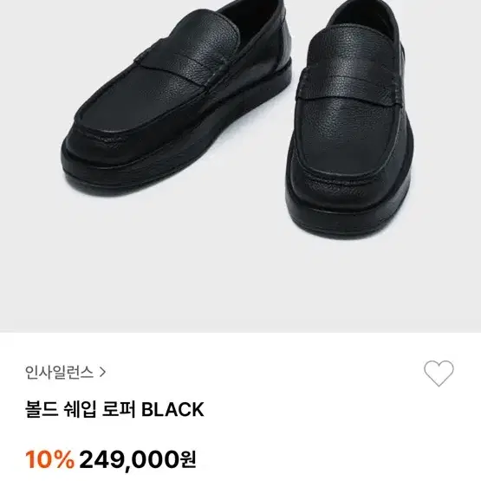Tap the heart wishlist icon
This screenshot has height=481, width=481.
click(439, 373)
